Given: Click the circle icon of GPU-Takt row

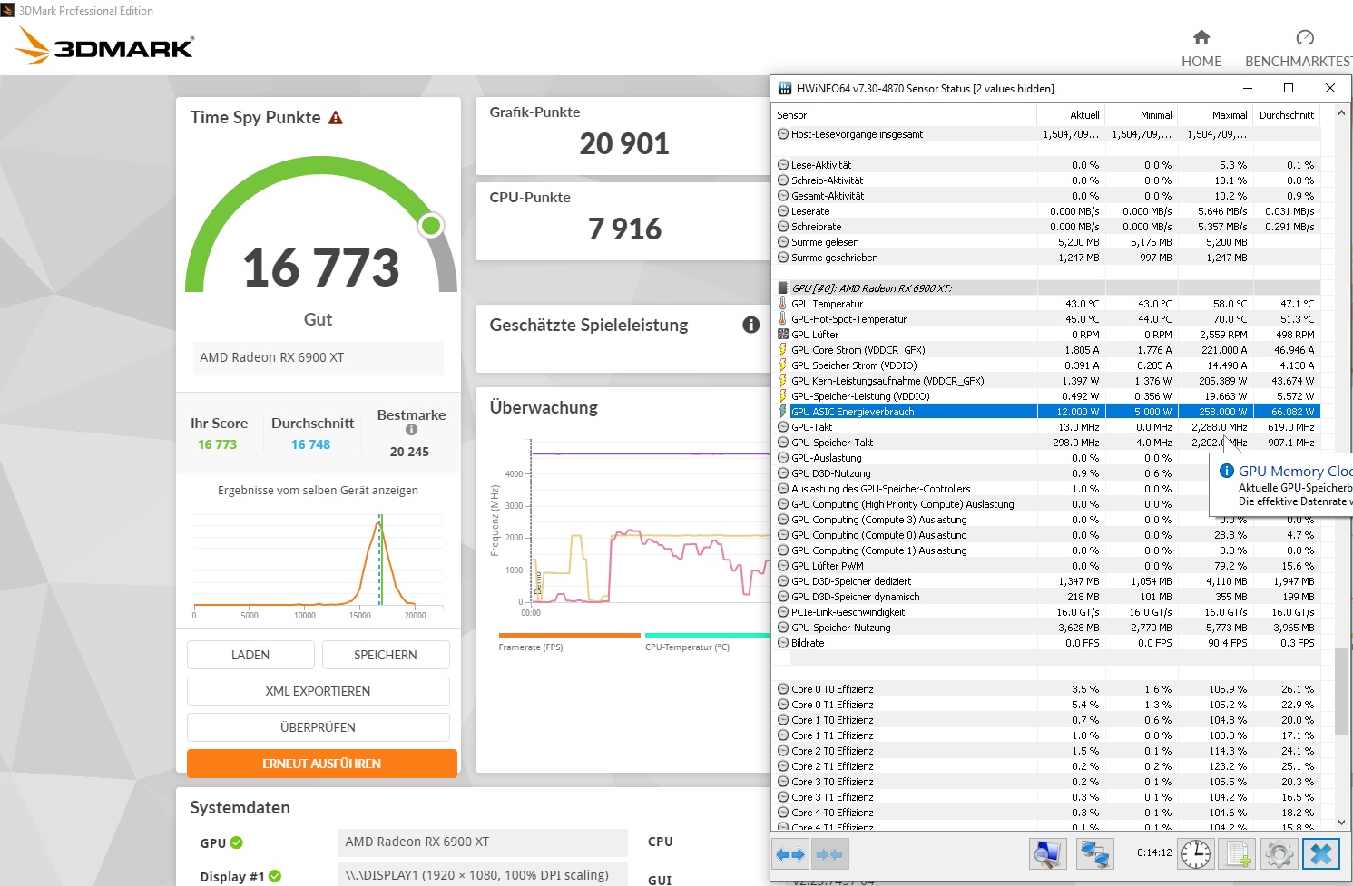Looking at the screenshot, I should 783,427.
